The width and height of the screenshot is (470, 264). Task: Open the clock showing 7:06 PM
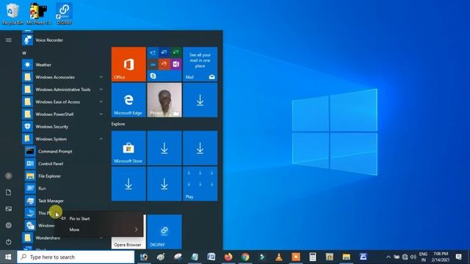440,257
